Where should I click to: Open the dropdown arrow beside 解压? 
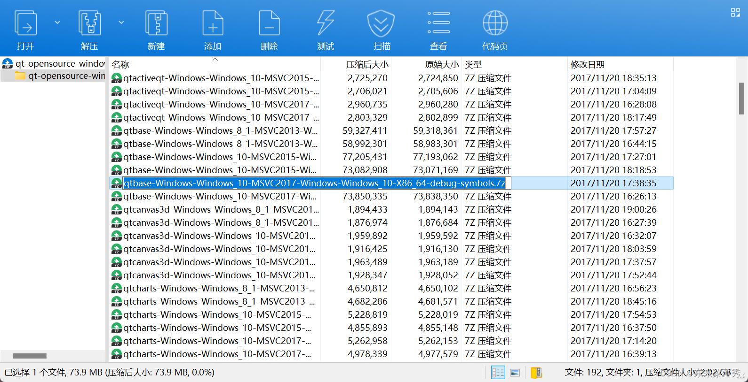point(121,22)
